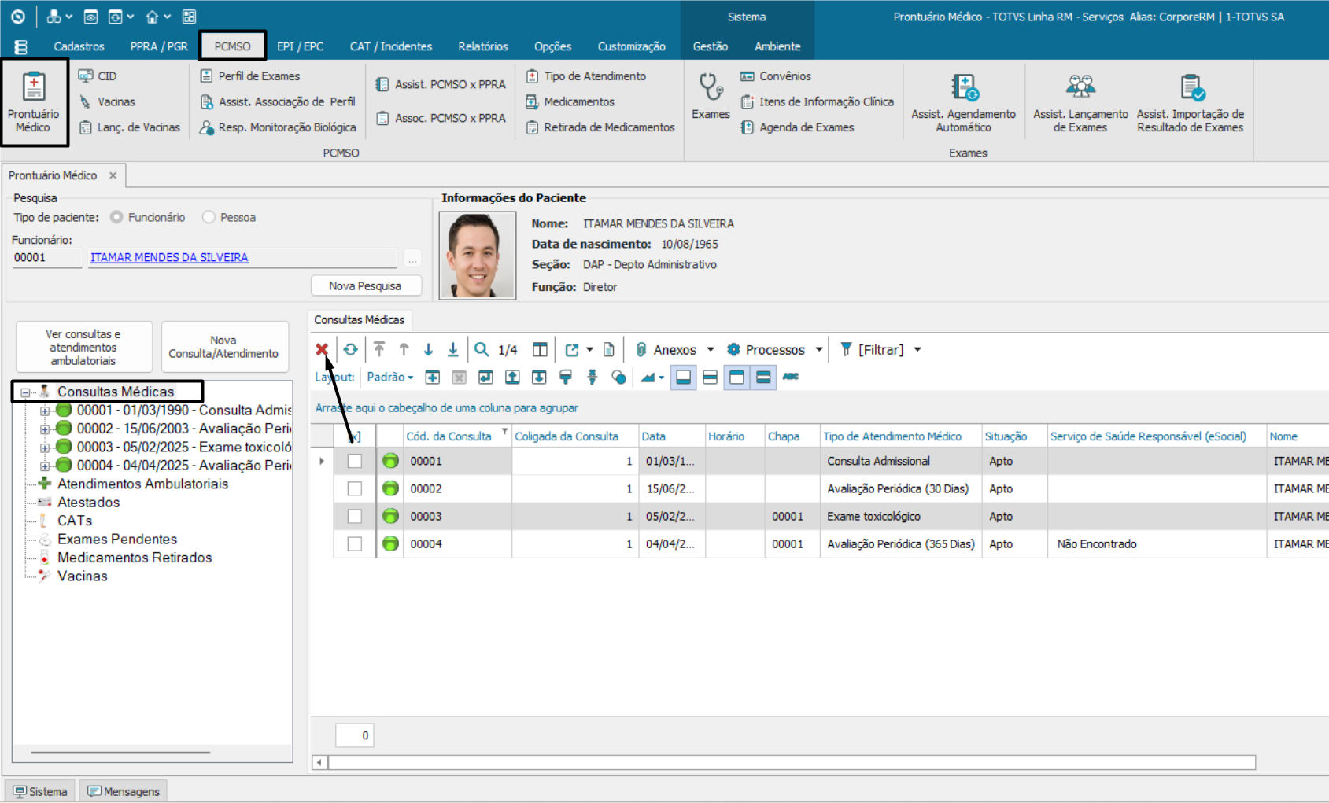Screen dimensions: 1329x803
Task: Collapse the Consultas Médicas tree node
Action: (25, 392)
